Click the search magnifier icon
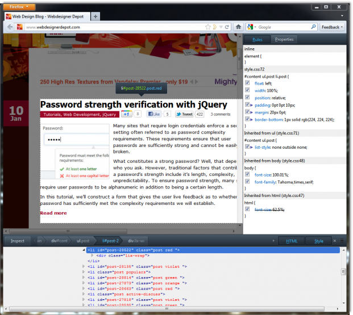 313,27
